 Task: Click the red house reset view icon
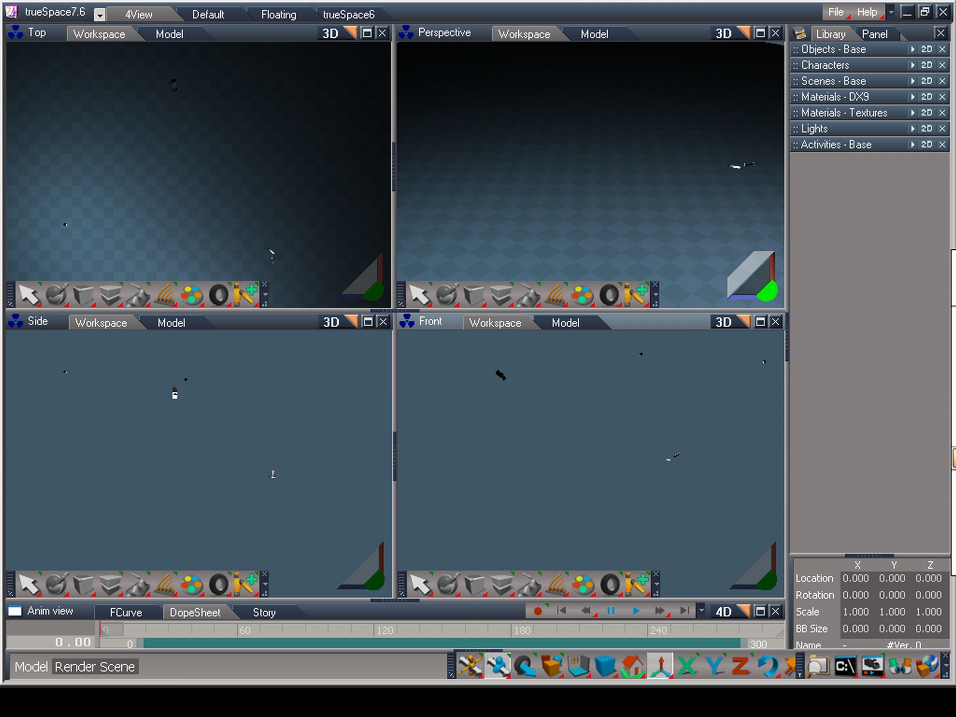(632, 666)
